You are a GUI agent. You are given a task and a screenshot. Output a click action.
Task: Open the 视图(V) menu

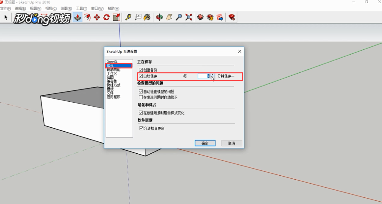[36, 9]
